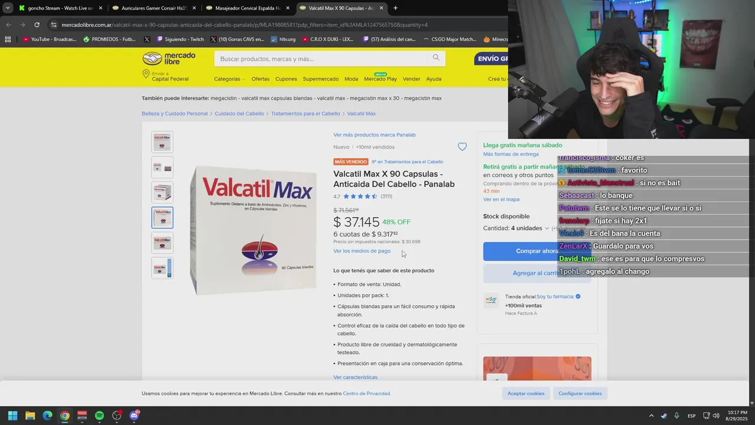Click the microphone icon in system tray
The image size is (755, 425).
click(x=677, y=416)
